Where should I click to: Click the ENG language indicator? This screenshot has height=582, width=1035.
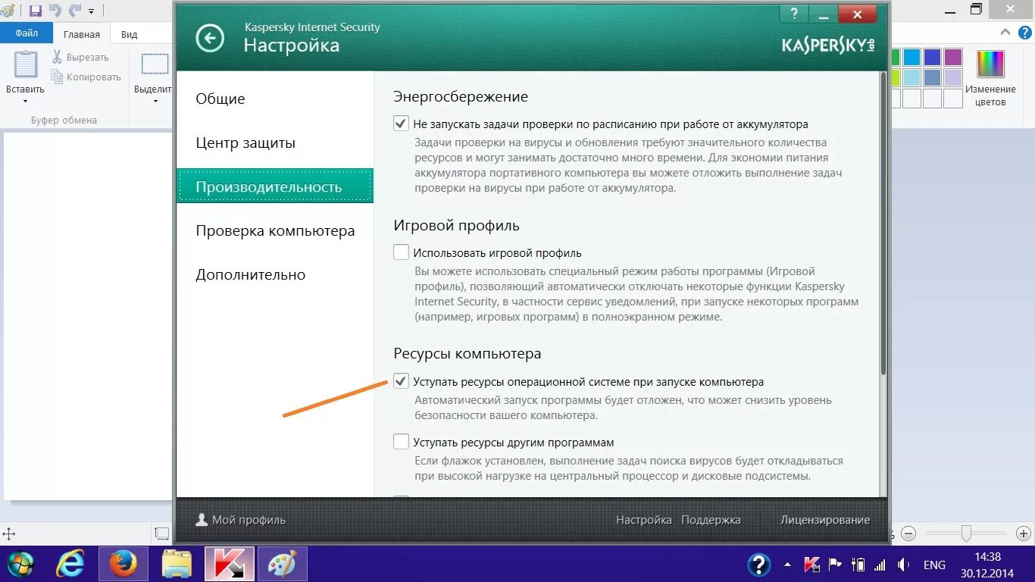pyautogui.click(x=934, y=565)
